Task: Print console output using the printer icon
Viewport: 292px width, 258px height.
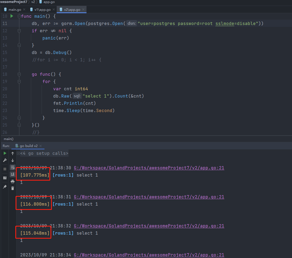Action: 13,181
